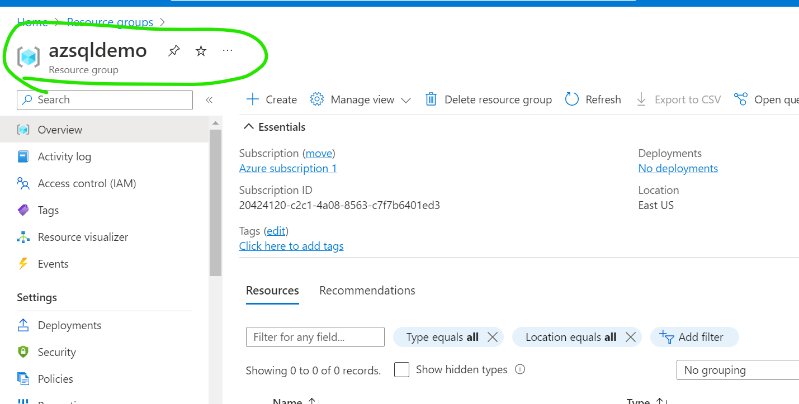The image size is (799, 404).
Task: Open Security under Settings
Action: pos(104,352)
